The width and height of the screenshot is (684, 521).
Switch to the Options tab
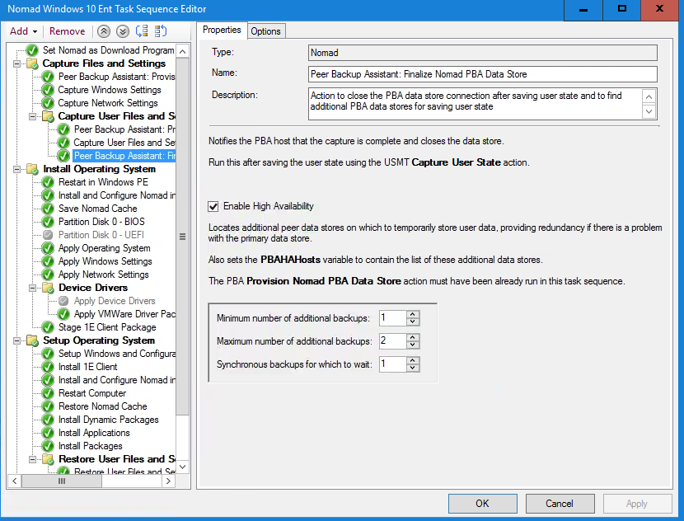(265, 31)
